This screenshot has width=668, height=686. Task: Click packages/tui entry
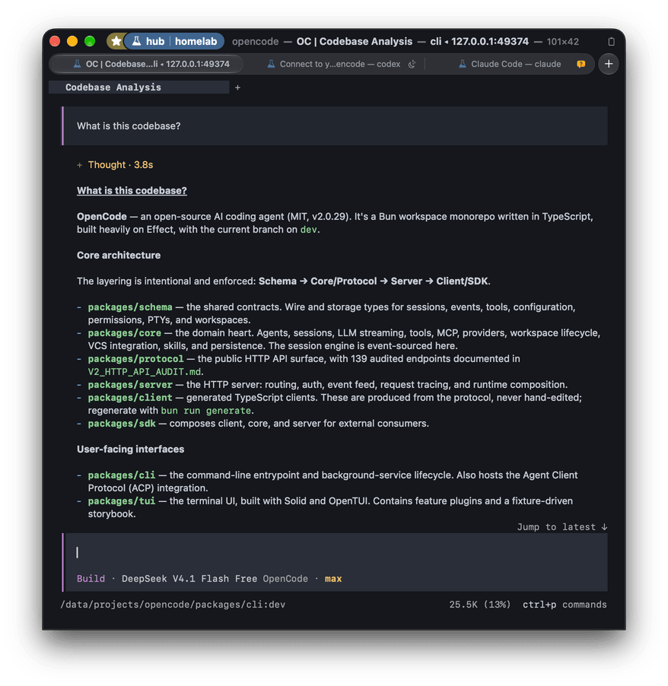click(x=121, y=501)
